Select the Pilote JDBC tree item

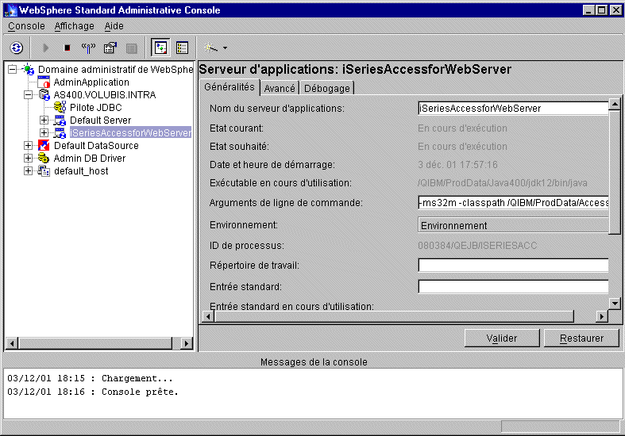click(x=95, y=107)
